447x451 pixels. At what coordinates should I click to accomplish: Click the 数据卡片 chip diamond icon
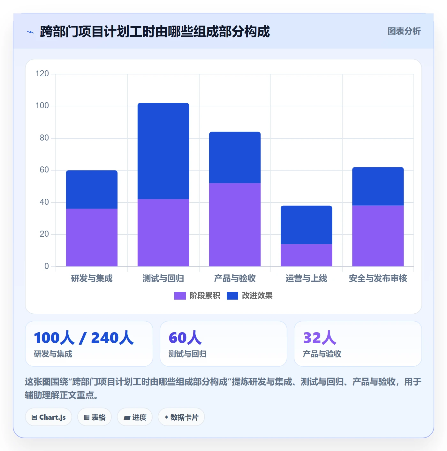coord(166,417)
